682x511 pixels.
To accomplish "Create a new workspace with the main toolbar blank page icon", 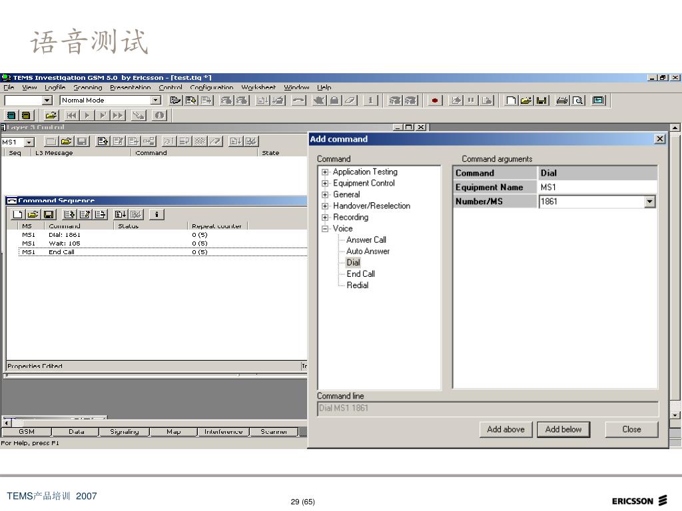I will pos(511,100).
